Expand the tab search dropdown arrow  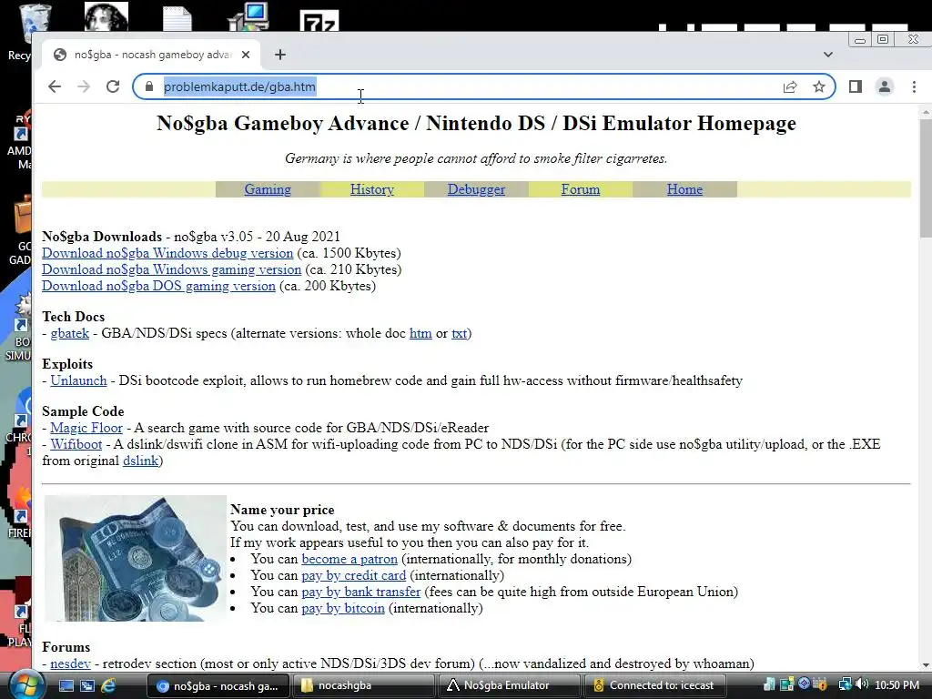pyautogui.click(x=828, y=55)
